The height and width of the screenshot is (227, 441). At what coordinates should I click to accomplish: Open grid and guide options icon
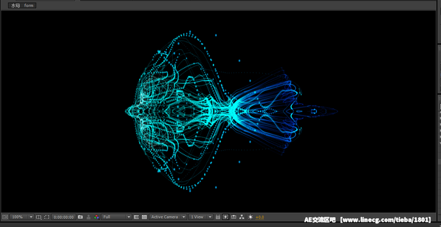coord(39,217)
